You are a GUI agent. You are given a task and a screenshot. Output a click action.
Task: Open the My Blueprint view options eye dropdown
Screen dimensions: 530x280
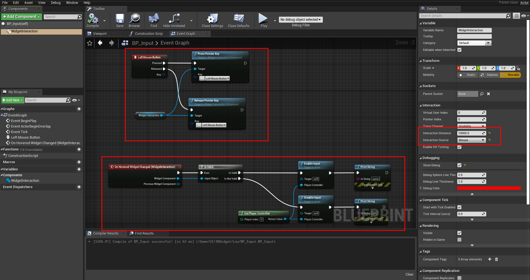point(76,100)
